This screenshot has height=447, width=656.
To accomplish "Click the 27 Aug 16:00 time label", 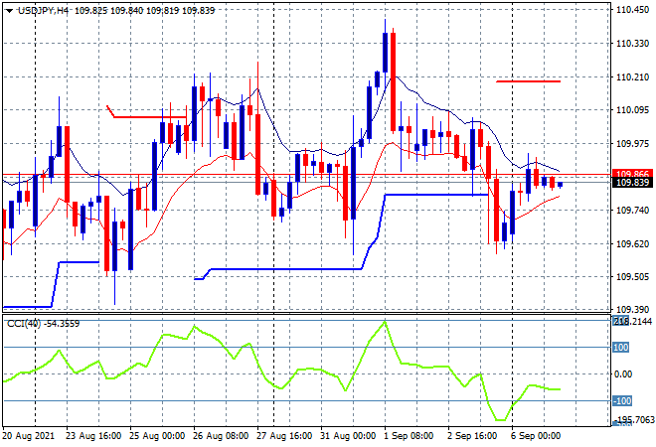I will (x=284, y=436).
